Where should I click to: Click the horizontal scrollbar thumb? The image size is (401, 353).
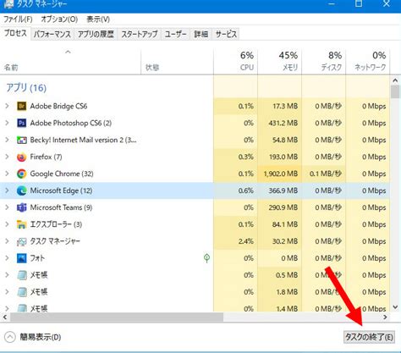coord(117,317)
